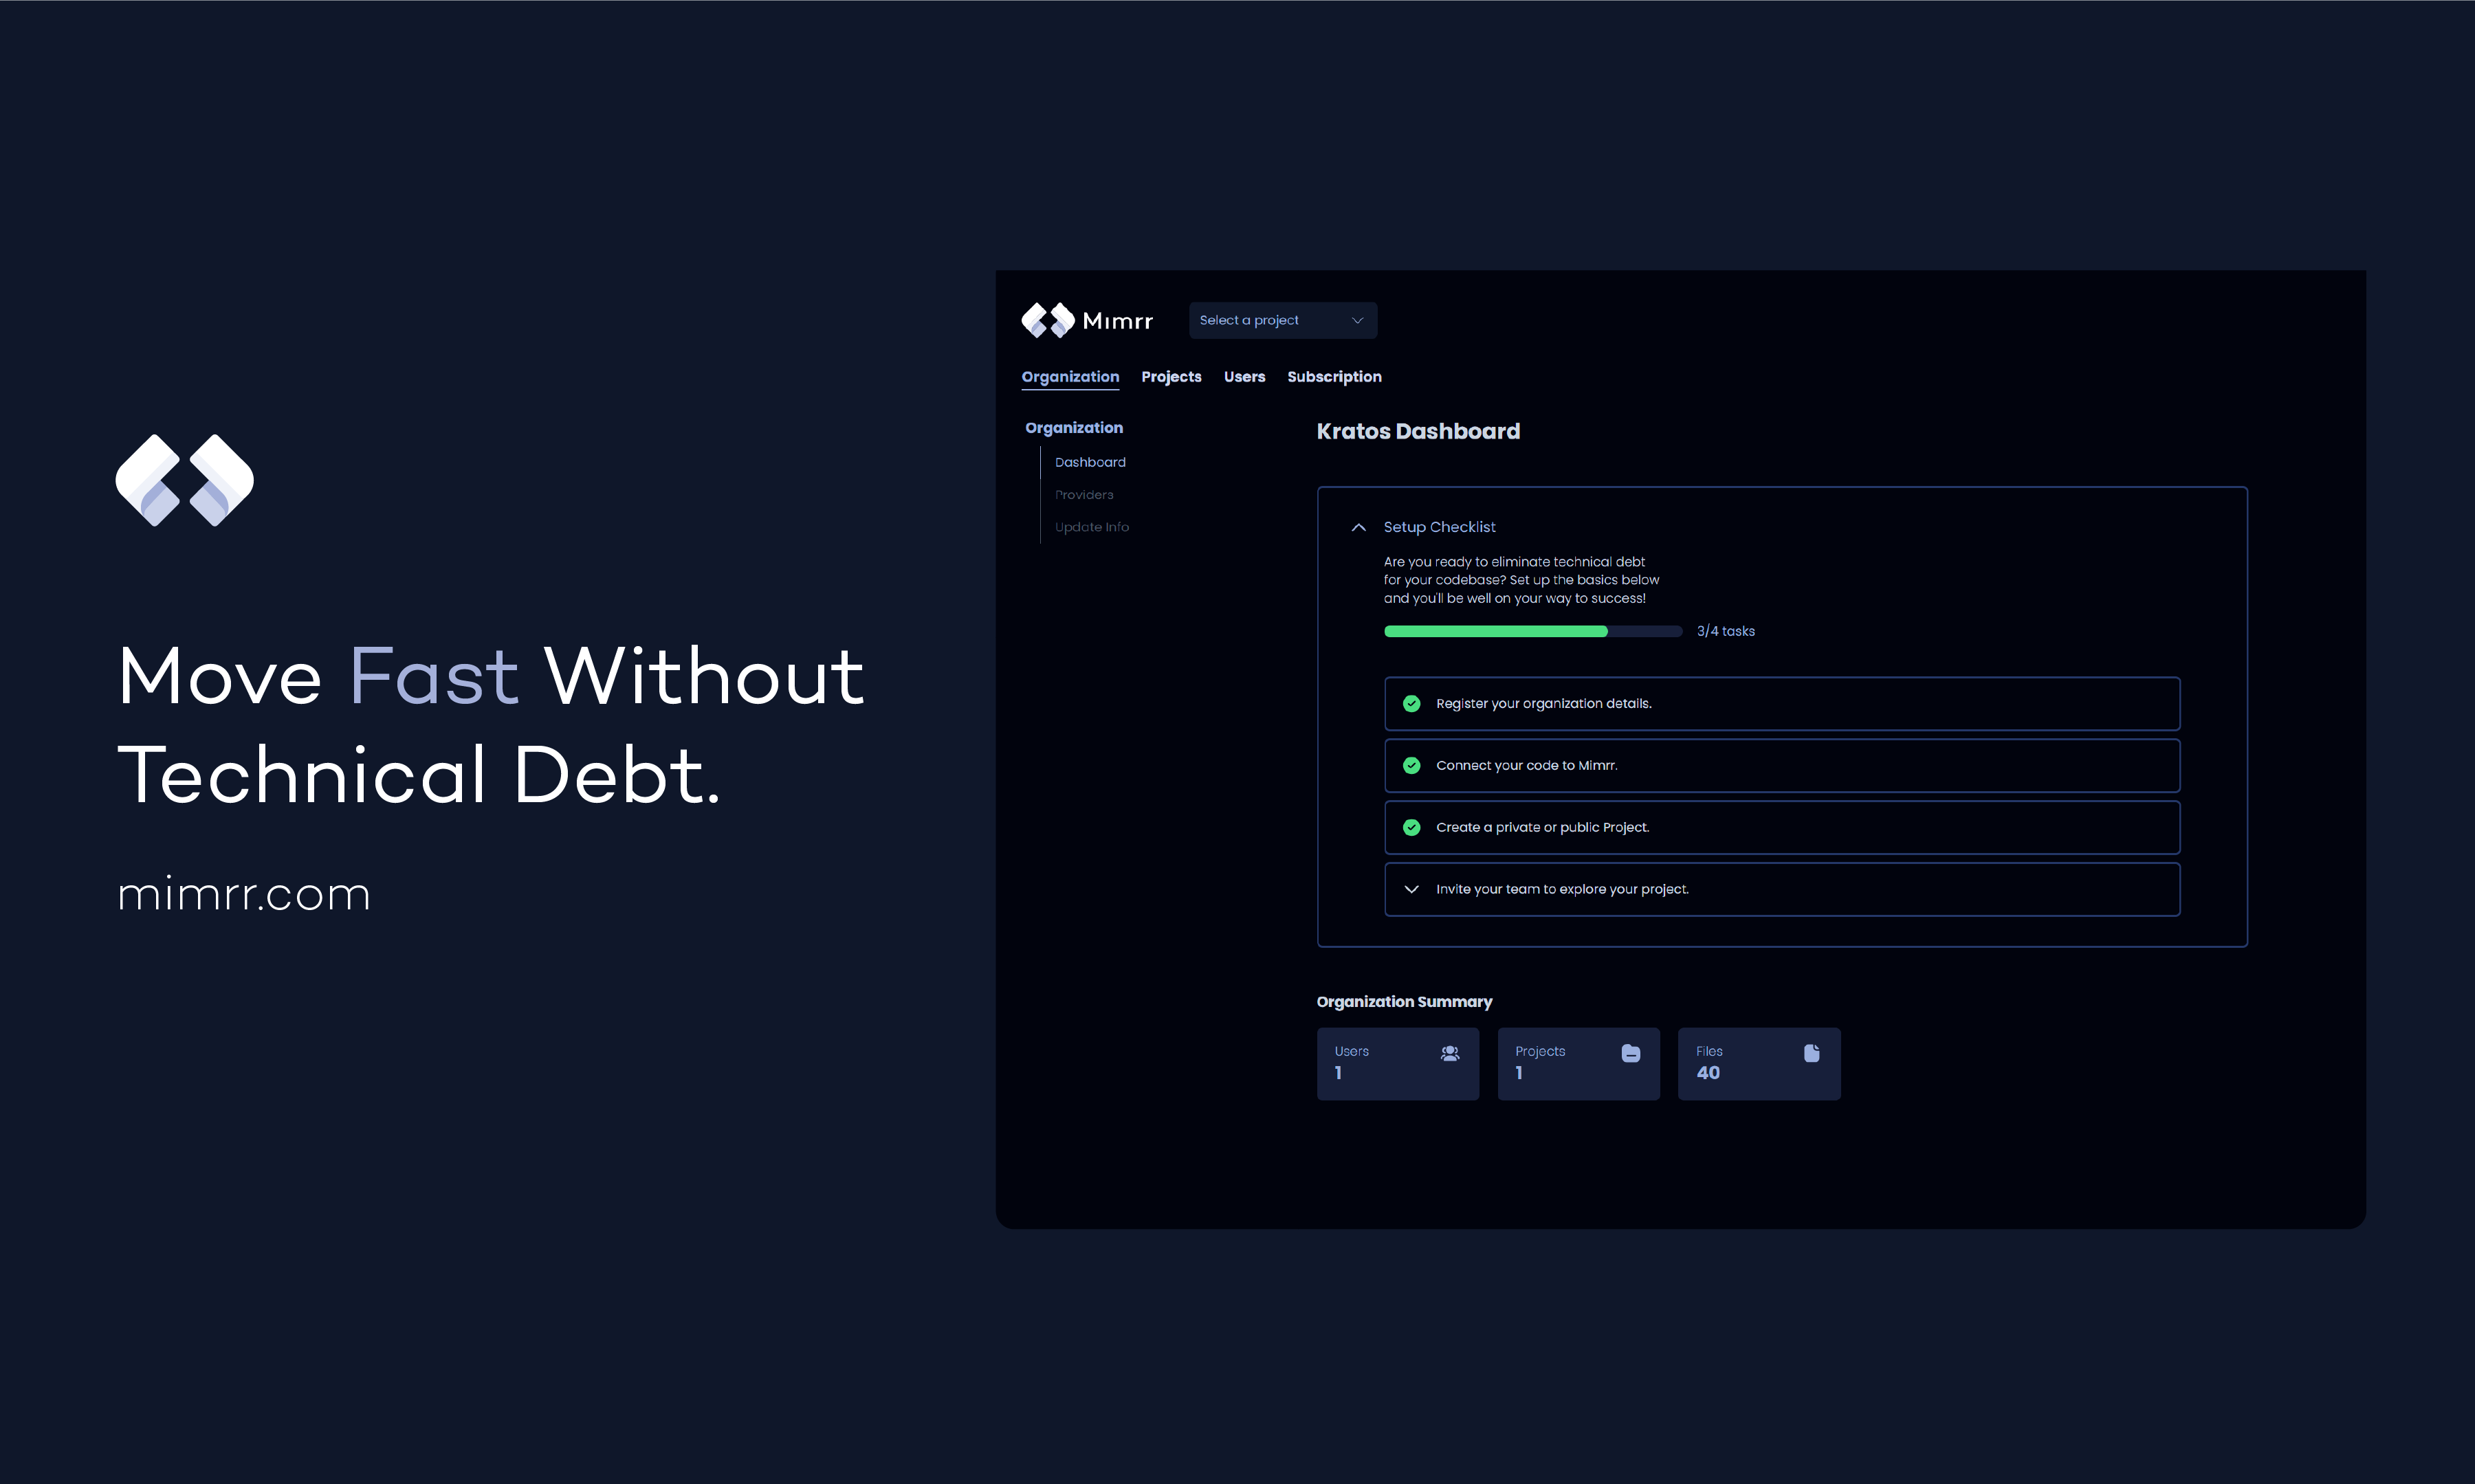Viewport: 2475px width, 1484px height.
Task: Click the setup tasks progress bar
Action: pyautogui.click(x=1532, y=631)
